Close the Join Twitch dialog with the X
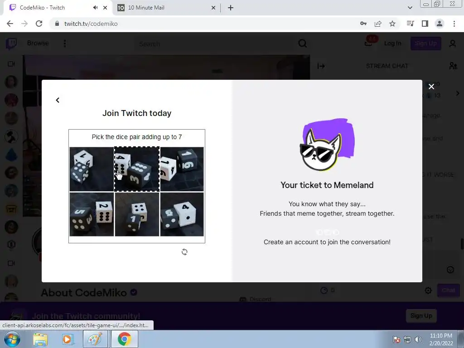Screen dimensions: 464x348 pos(431,87)
